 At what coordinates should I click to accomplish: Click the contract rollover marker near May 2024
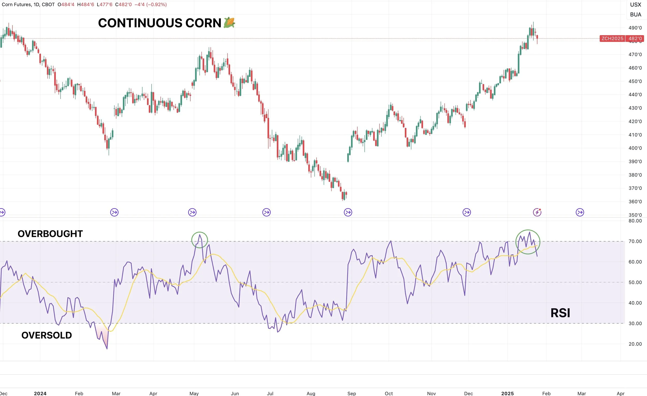(192, 212)
